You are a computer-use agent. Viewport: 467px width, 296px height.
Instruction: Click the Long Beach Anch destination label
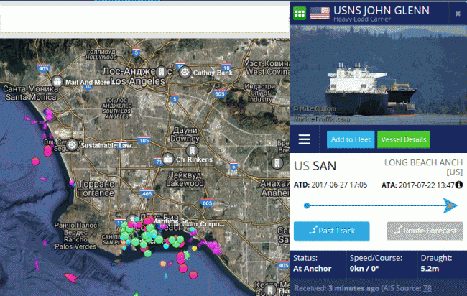tap(423, 167)
